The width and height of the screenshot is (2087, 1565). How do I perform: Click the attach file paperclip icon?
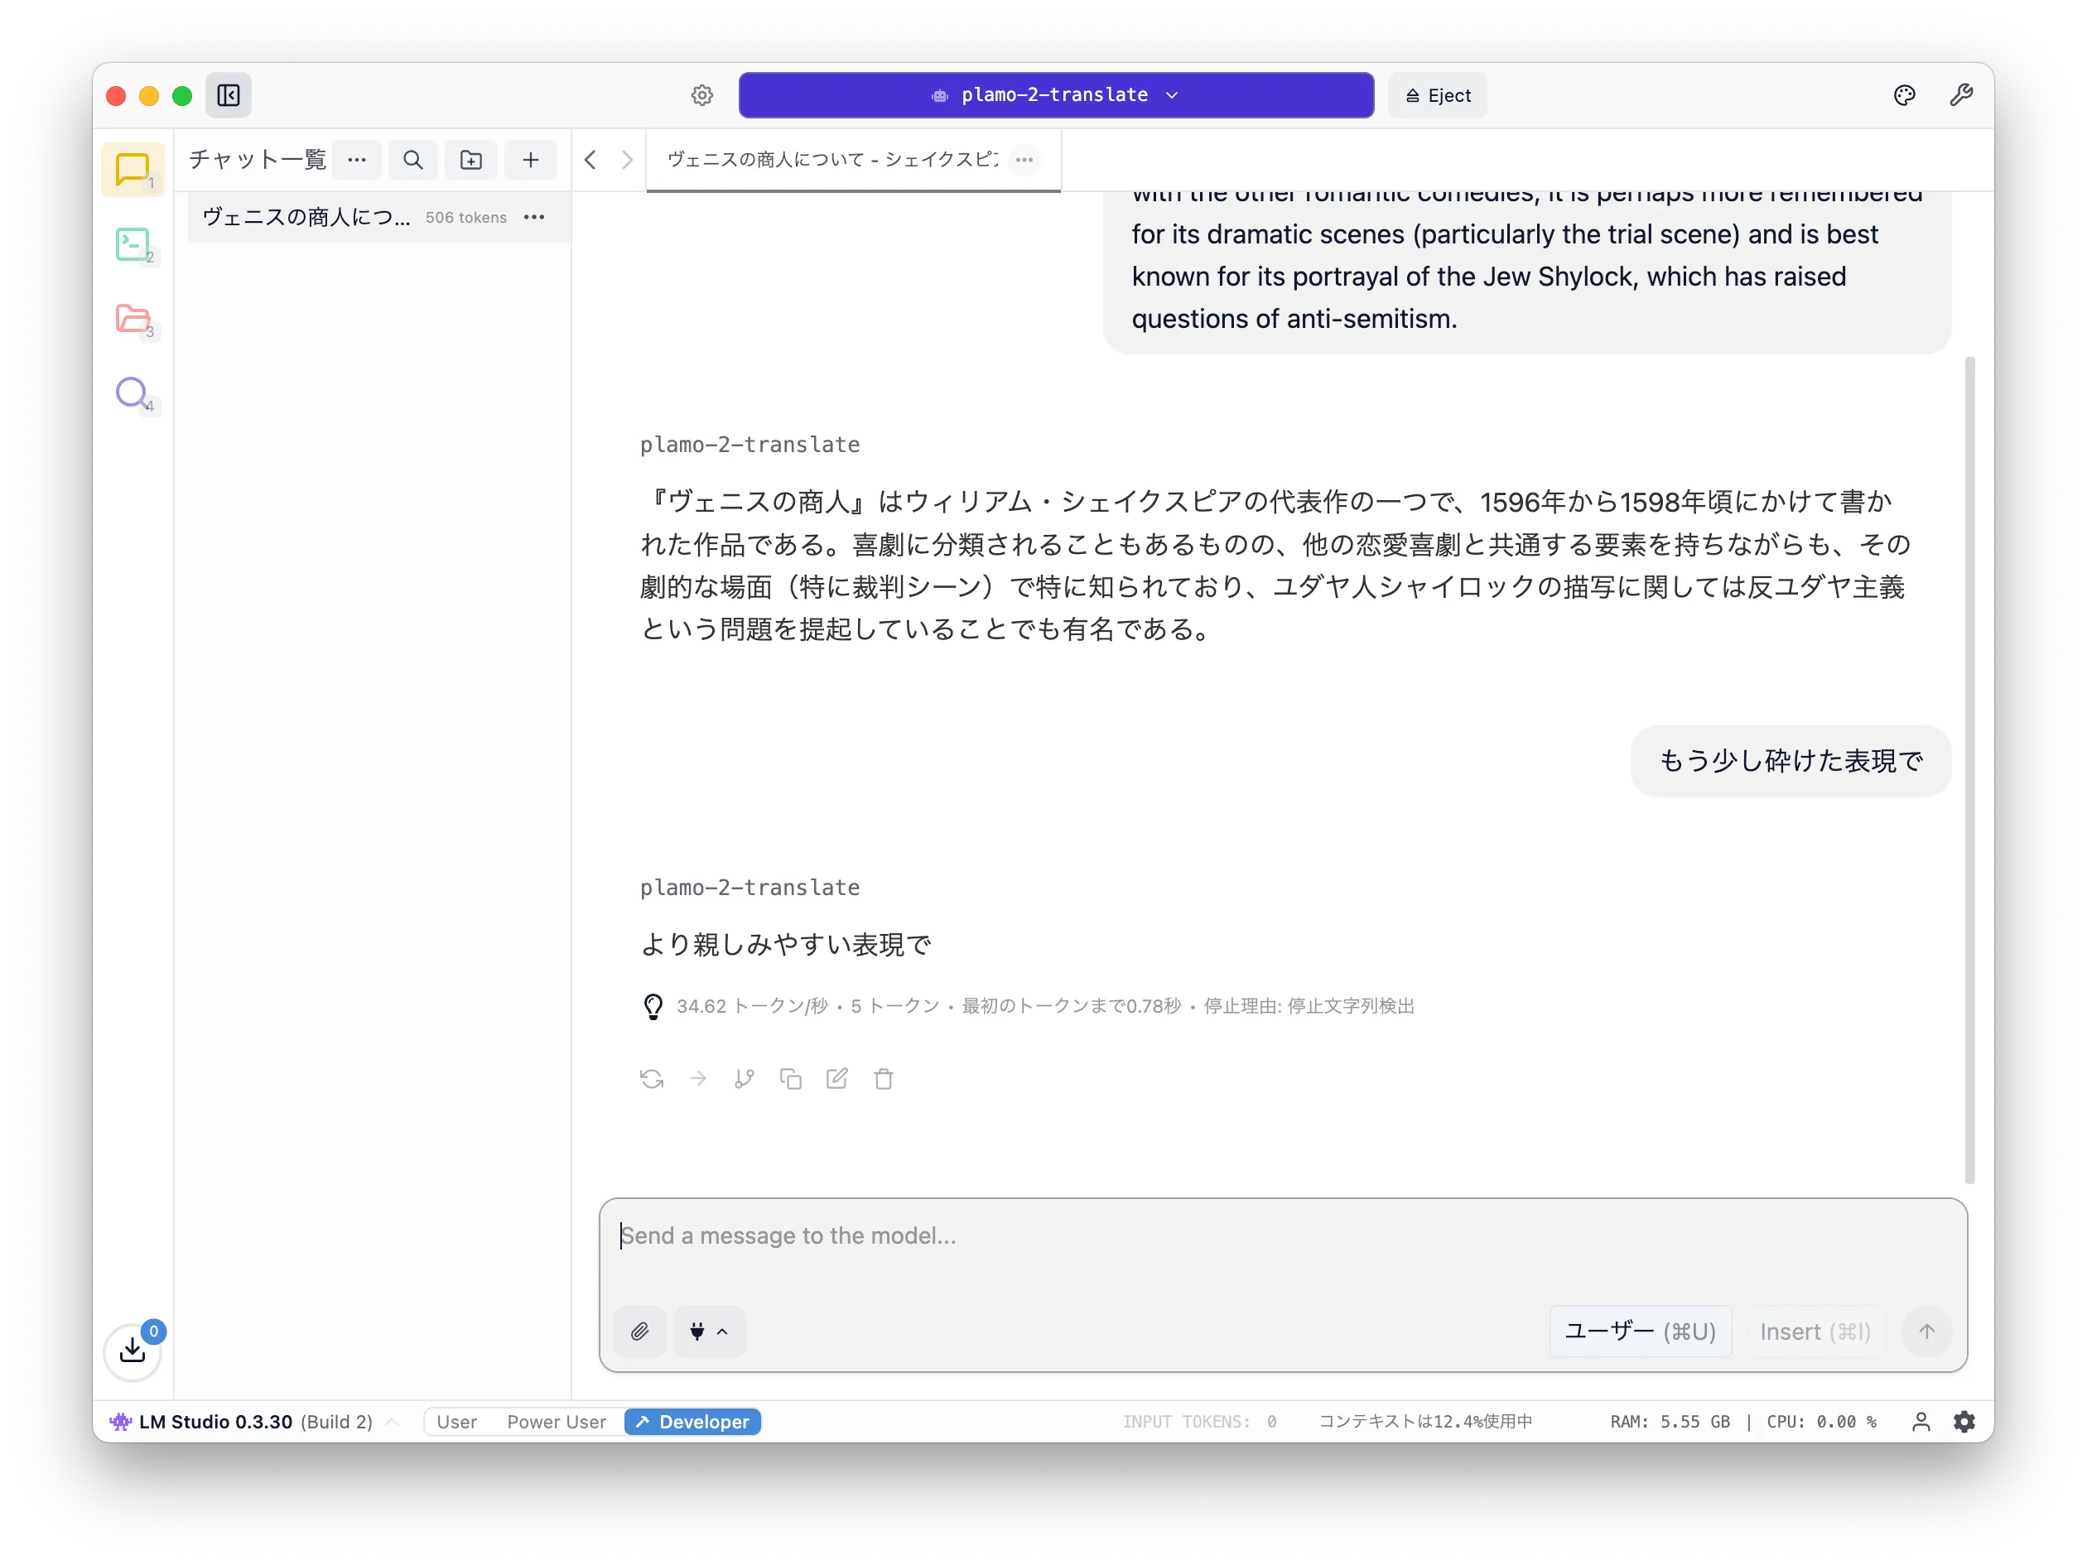pyautogui.click(x=639, y=1331)
